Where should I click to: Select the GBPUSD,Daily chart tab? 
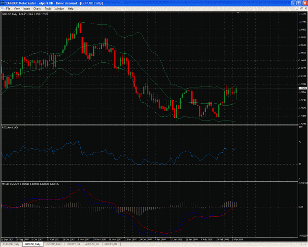pyautogui.click(x=33, y=244)
